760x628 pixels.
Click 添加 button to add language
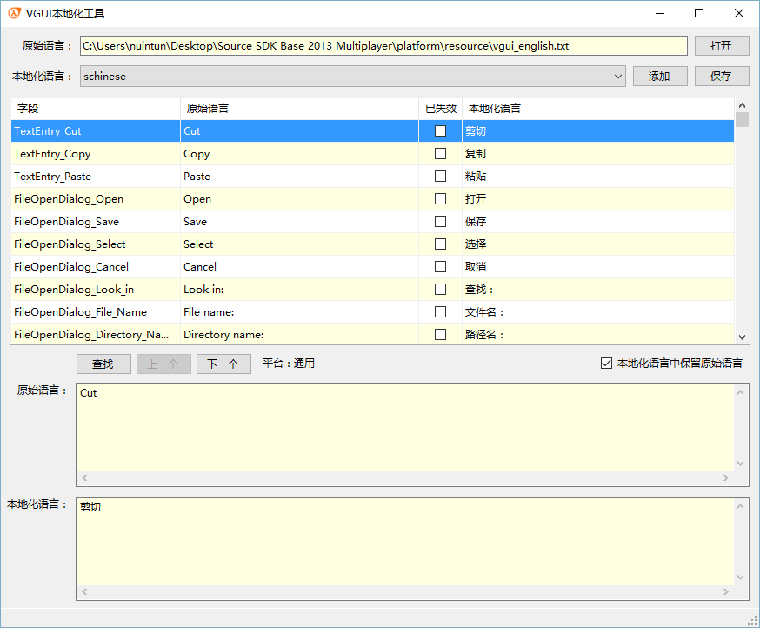pyautogui.click(x=660, y=77)
